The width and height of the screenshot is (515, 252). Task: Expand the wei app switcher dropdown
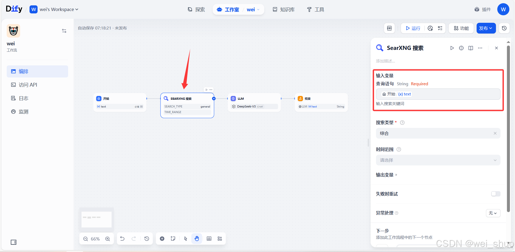pyautogui.click(x=253, y=10)
